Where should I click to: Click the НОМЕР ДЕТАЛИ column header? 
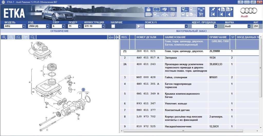click(146, 37)
